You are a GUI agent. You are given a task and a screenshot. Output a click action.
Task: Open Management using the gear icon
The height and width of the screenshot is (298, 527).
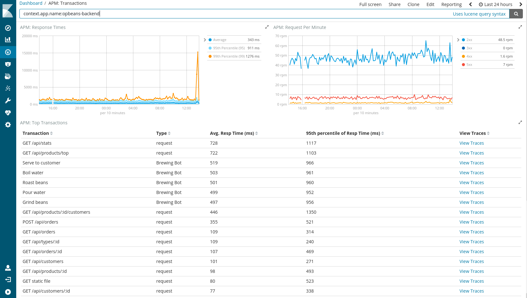pos(8,125)
